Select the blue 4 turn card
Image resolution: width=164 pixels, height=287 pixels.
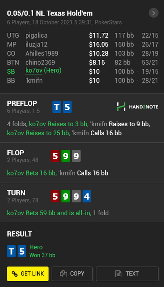click(x=87, y=196)
